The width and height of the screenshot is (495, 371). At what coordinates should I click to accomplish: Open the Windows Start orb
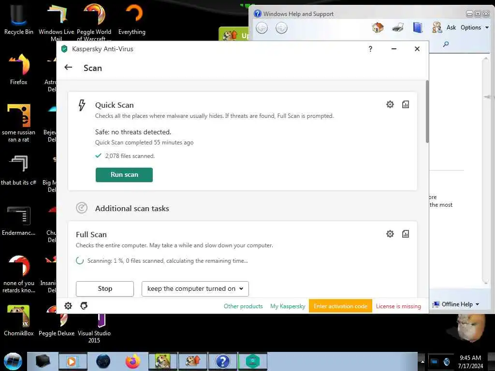click(13, 361)
